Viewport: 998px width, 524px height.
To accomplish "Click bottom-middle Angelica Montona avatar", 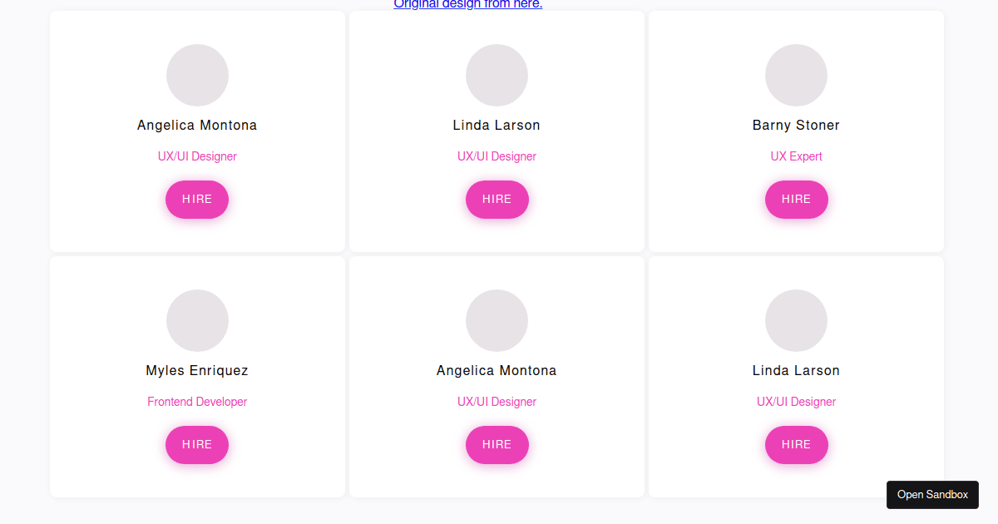I will (x=497, y=320).
